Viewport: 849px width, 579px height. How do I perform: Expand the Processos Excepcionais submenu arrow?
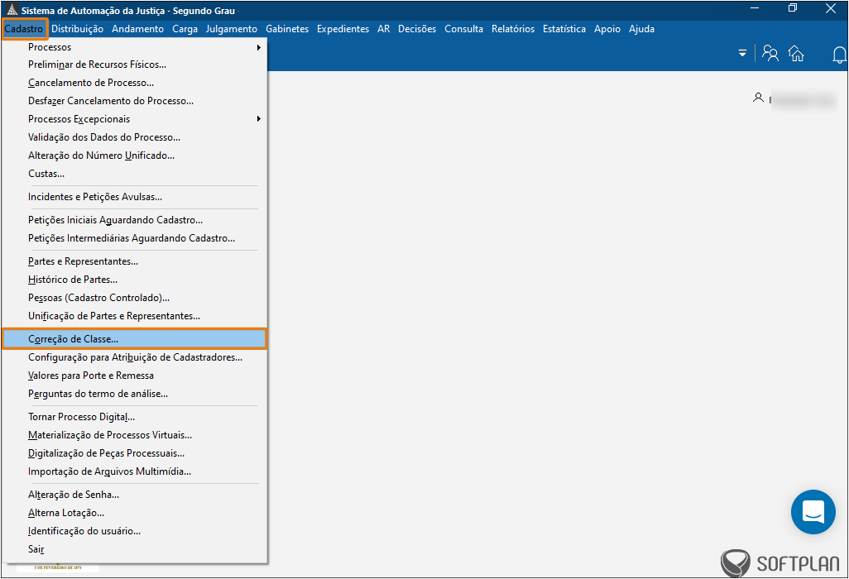coord(259,119)
